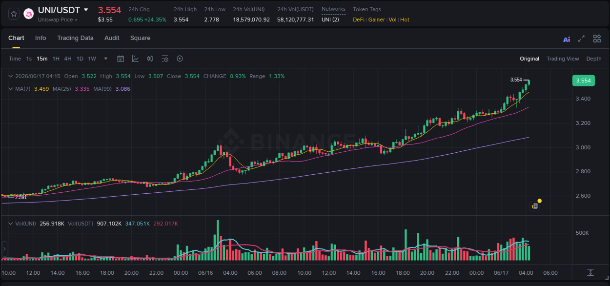Viewport: 610px width, 286px height.
Task: Click the 3.554 high price marker on chart
Action: tap(516, 80)
